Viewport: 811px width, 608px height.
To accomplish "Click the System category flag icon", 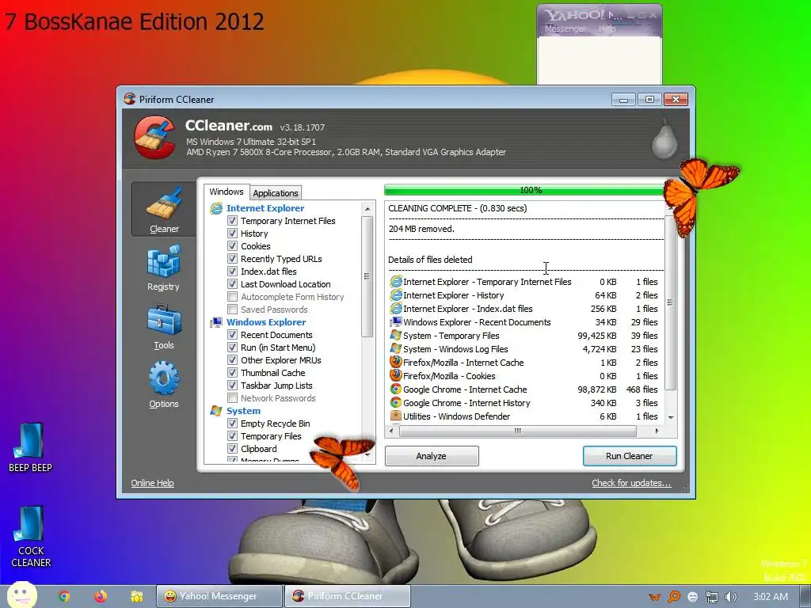I will pyautogui.click(x=216, y=411).
